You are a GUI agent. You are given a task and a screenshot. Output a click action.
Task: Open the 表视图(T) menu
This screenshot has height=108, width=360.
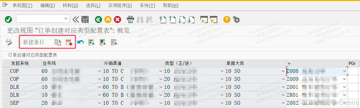(x=23, y=6)
